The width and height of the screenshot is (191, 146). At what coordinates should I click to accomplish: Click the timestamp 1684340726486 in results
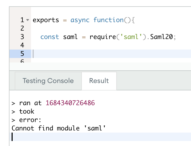pos(70,103)
